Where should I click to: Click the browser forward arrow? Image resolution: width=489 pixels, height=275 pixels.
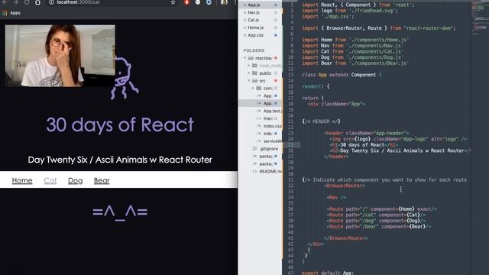(15, 2)
